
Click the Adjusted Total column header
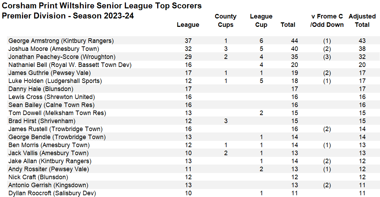362,21
